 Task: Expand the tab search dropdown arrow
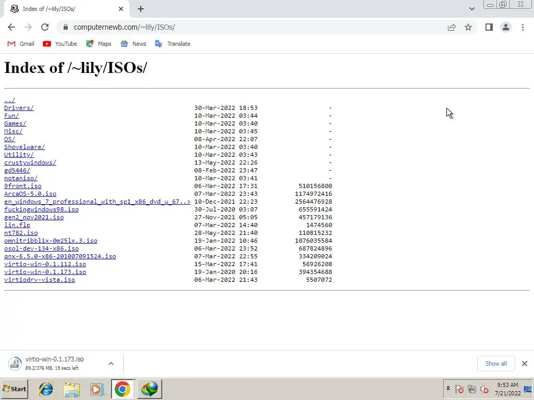(x=471, y=9)
